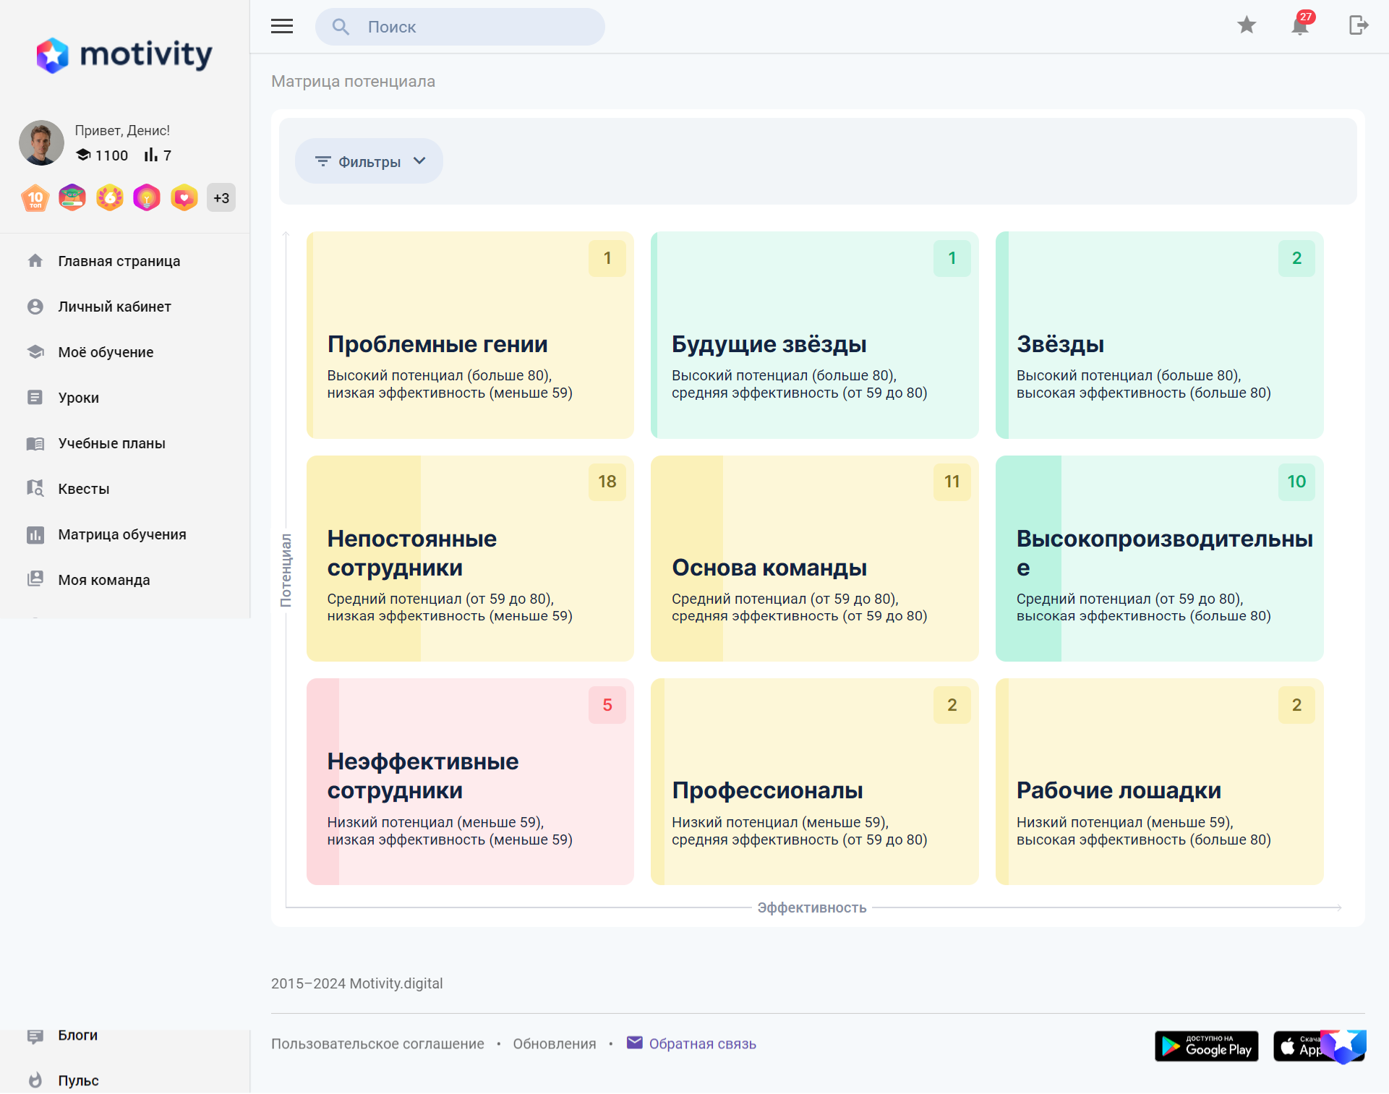Expand the Фильтры dropdown

(x=369, y=161)
